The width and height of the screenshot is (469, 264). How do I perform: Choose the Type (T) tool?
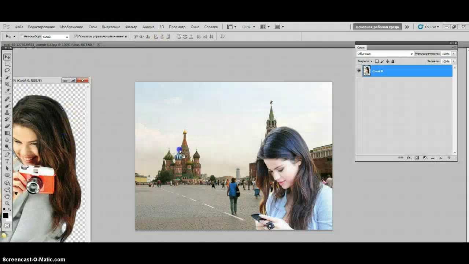pyautogui.click(x=7, y=161)
